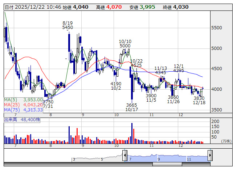Viewport: 237px width, 170px height.
Task: Click the 3750 7/31 low label
Action: pos(48,104)
